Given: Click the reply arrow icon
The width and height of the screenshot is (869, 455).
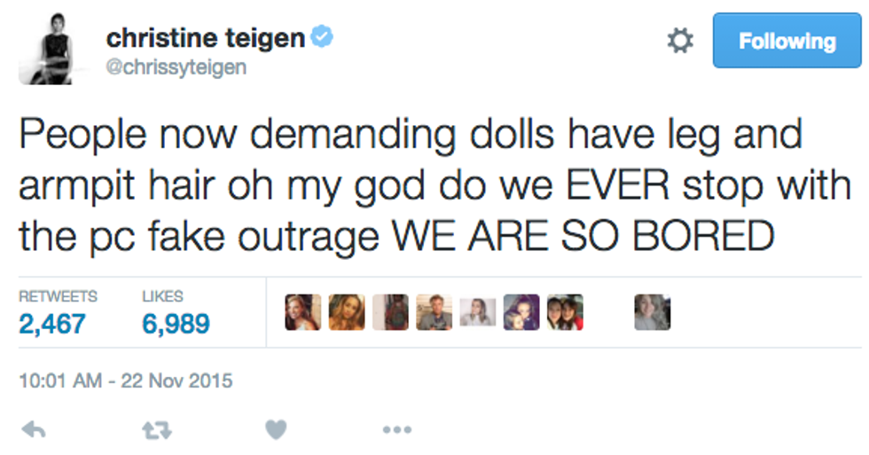Looking at the screenshot, I should (x=33, y=431).
